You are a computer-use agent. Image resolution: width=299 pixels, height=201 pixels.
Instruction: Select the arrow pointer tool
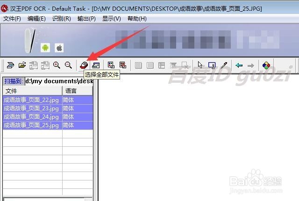click(x=200, y=65)
